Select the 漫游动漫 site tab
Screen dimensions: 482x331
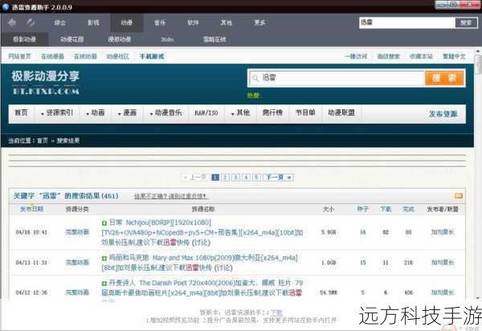click(x=120, y=39)
